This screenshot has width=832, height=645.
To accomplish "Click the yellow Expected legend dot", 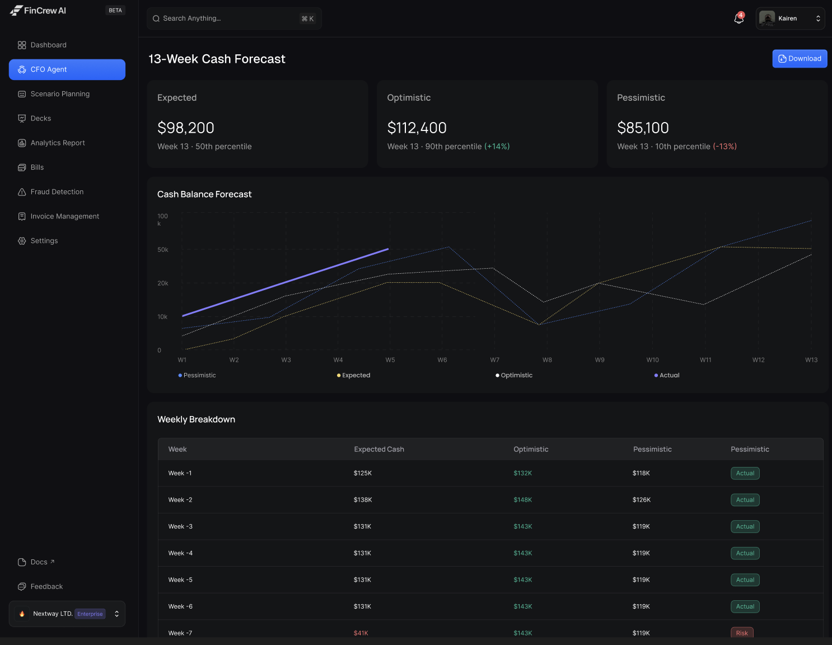I will tap(339, 376).
